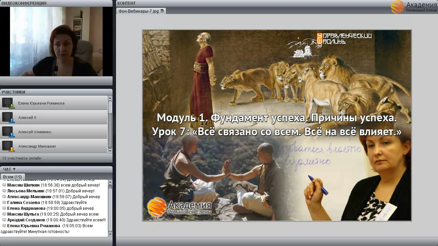Click Максим Шилкин name in chat
This screenshot has width=438, height=246.
pyautogui.click(x=23, y=185)
